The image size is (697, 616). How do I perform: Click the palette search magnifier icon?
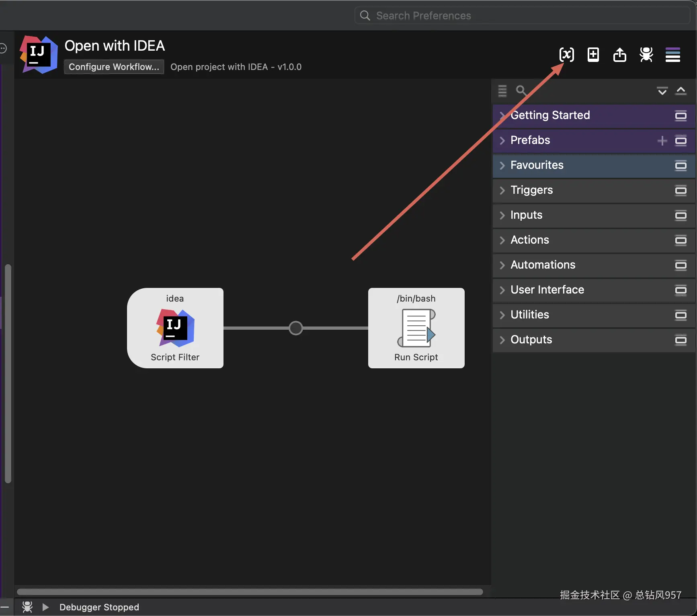pyautogui.click(x=521, y=90)
